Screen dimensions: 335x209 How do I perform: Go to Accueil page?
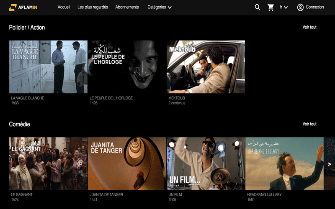[64, 7]
